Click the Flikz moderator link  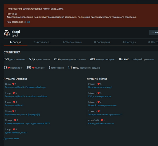[x=28, y=22]
